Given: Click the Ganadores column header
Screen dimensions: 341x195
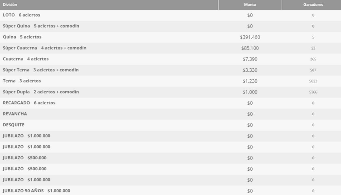Looking at the screenshot, I should pos(313,5).
